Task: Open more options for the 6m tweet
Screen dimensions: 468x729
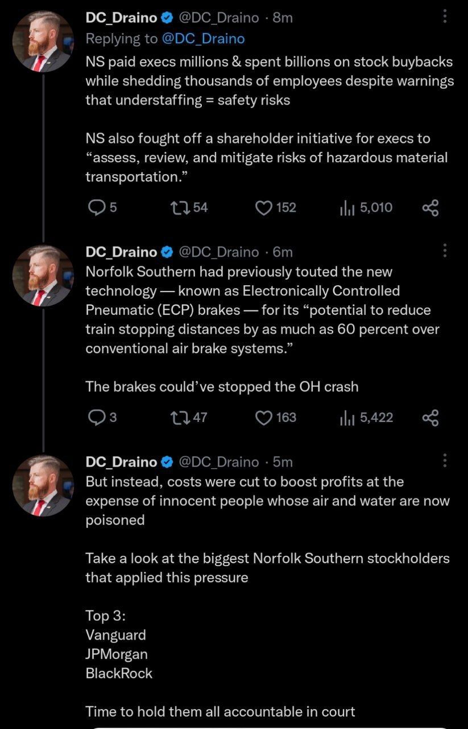Action: (445, 251)
